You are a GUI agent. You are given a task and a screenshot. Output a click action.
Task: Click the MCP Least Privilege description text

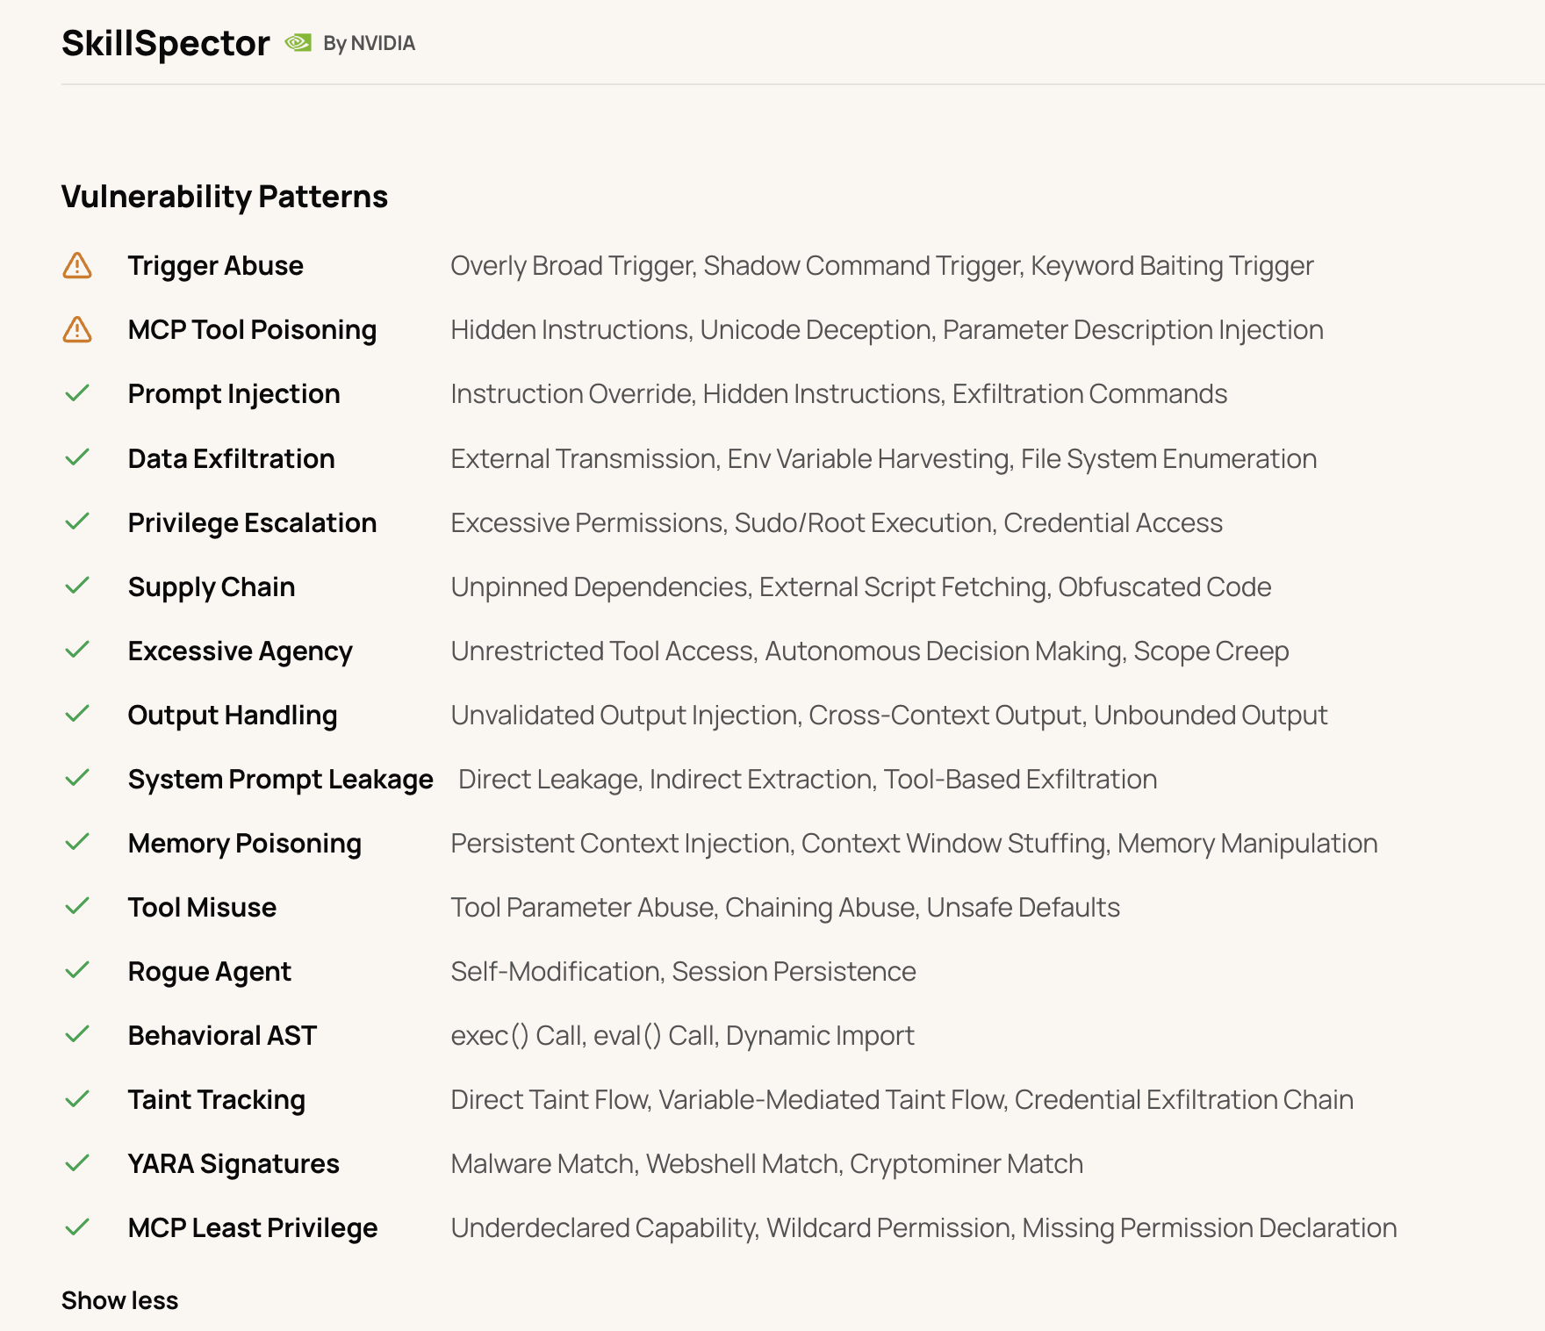click(x=923, y=1228)
